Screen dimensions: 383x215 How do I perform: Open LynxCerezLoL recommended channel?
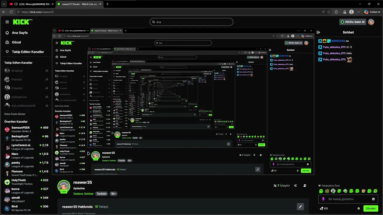[26, 147]
